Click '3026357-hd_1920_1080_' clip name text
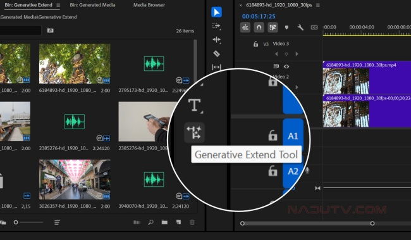This screenshot has width=411, height=240. coord(68,206)
